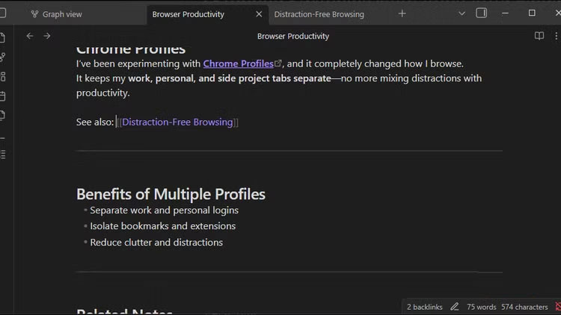Click the pencil editing mode status icon
Screen dimensions: 561x315
click(x=454, y=307)
